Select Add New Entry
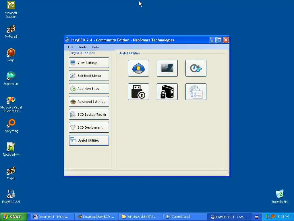The width and height of the screenshot is (294, 221). [x=89, y=89]
